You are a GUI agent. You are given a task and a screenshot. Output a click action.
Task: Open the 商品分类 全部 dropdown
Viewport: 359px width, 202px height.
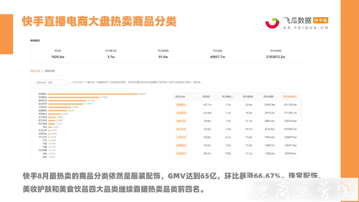pyautogui.click(x=52, y=83)
